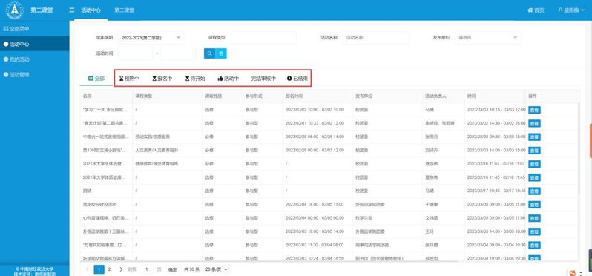Click the user avatar icon at top right

[x=561, y=10]
